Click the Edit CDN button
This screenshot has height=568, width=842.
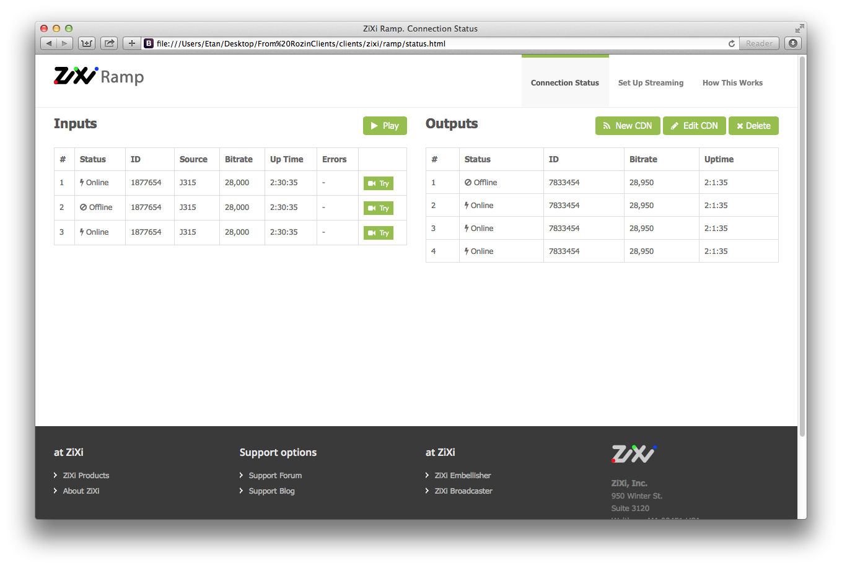point(695,126)
